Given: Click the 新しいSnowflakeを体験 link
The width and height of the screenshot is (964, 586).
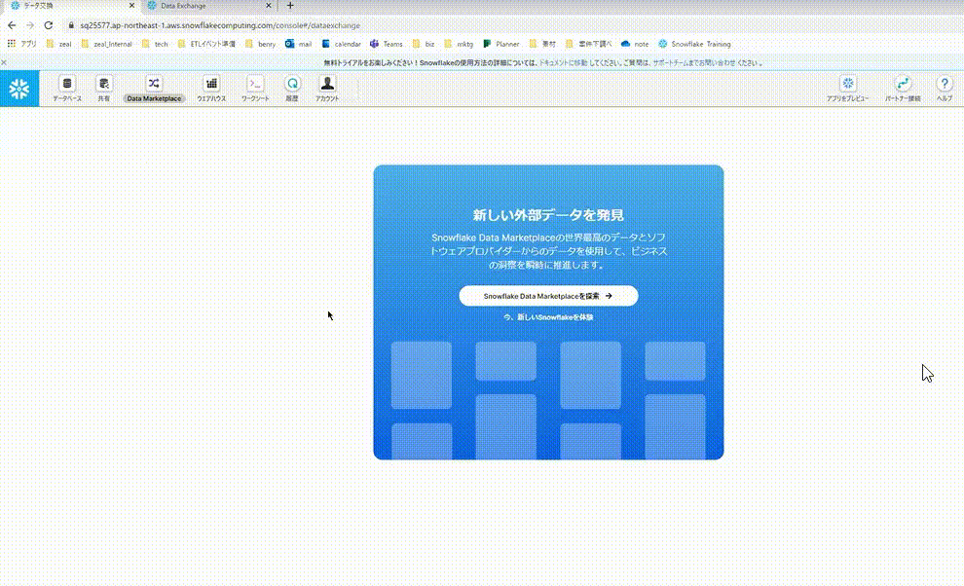Looking at the screenshot, I should click(x=548, y=317).
